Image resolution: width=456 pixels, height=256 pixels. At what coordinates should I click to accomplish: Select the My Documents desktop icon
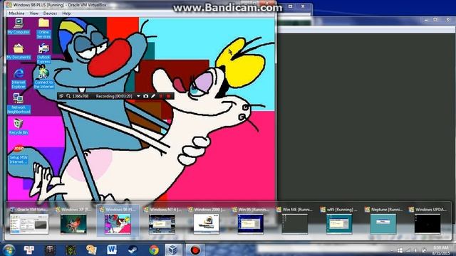(x=19, y=52)
